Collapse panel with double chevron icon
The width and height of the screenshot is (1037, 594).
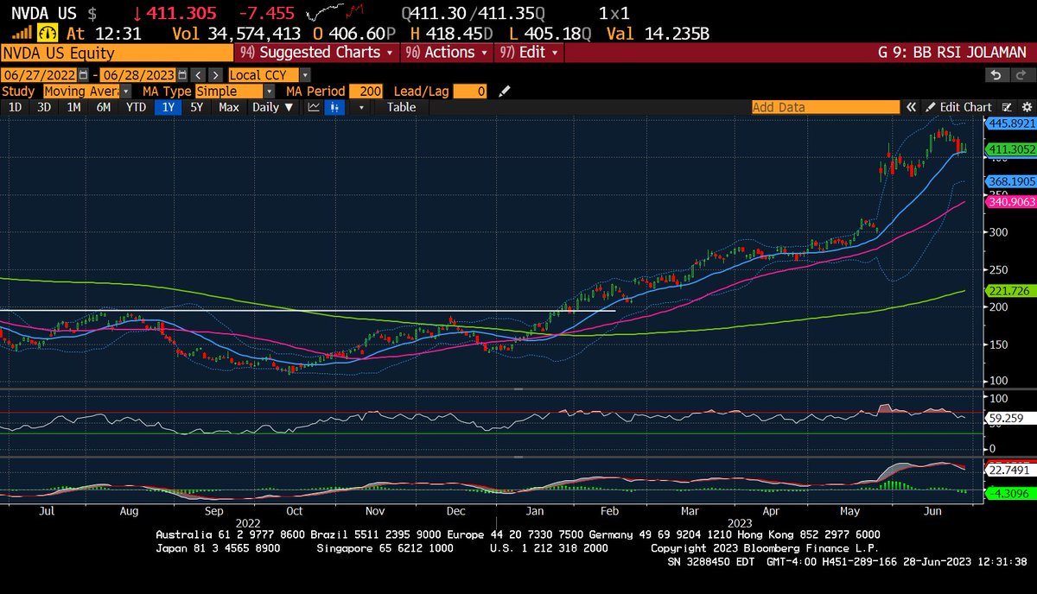[911, 107]
